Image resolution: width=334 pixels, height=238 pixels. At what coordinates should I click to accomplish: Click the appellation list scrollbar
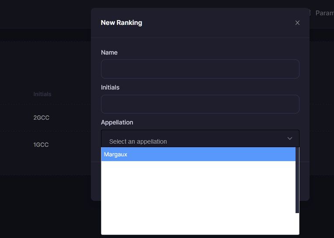pyautogui.click(x=297, y=180)
